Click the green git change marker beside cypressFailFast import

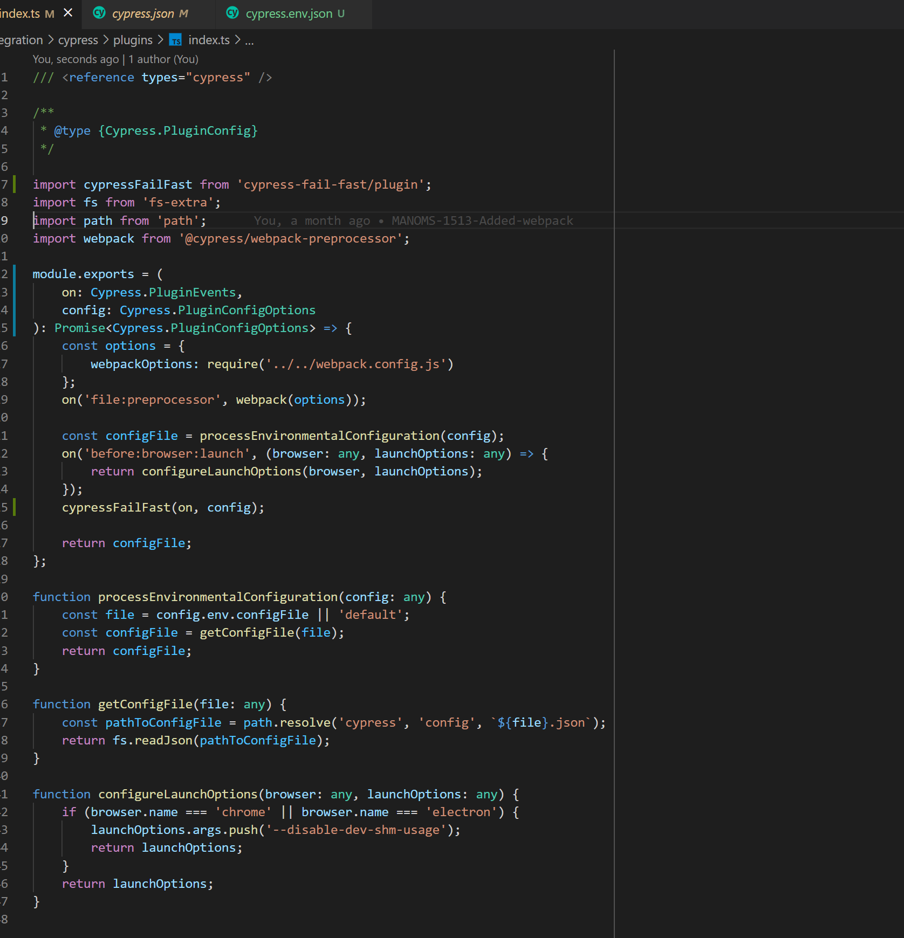[x=15, y=185]
